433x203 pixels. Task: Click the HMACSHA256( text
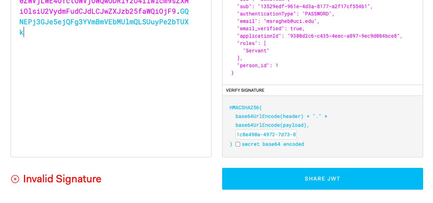pos(246,107)
